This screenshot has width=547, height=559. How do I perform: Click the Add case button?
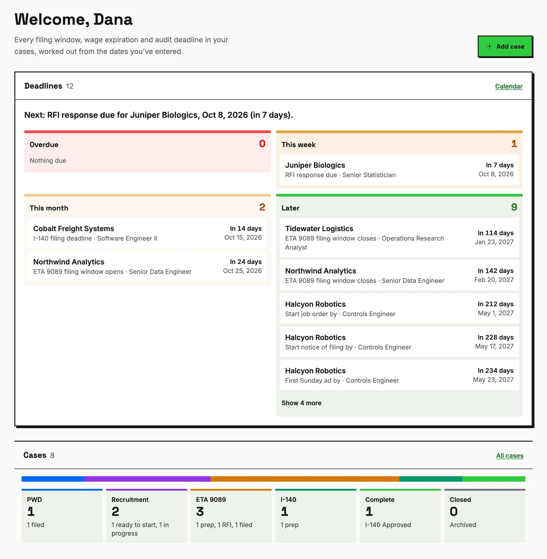(x=505, y=46)
